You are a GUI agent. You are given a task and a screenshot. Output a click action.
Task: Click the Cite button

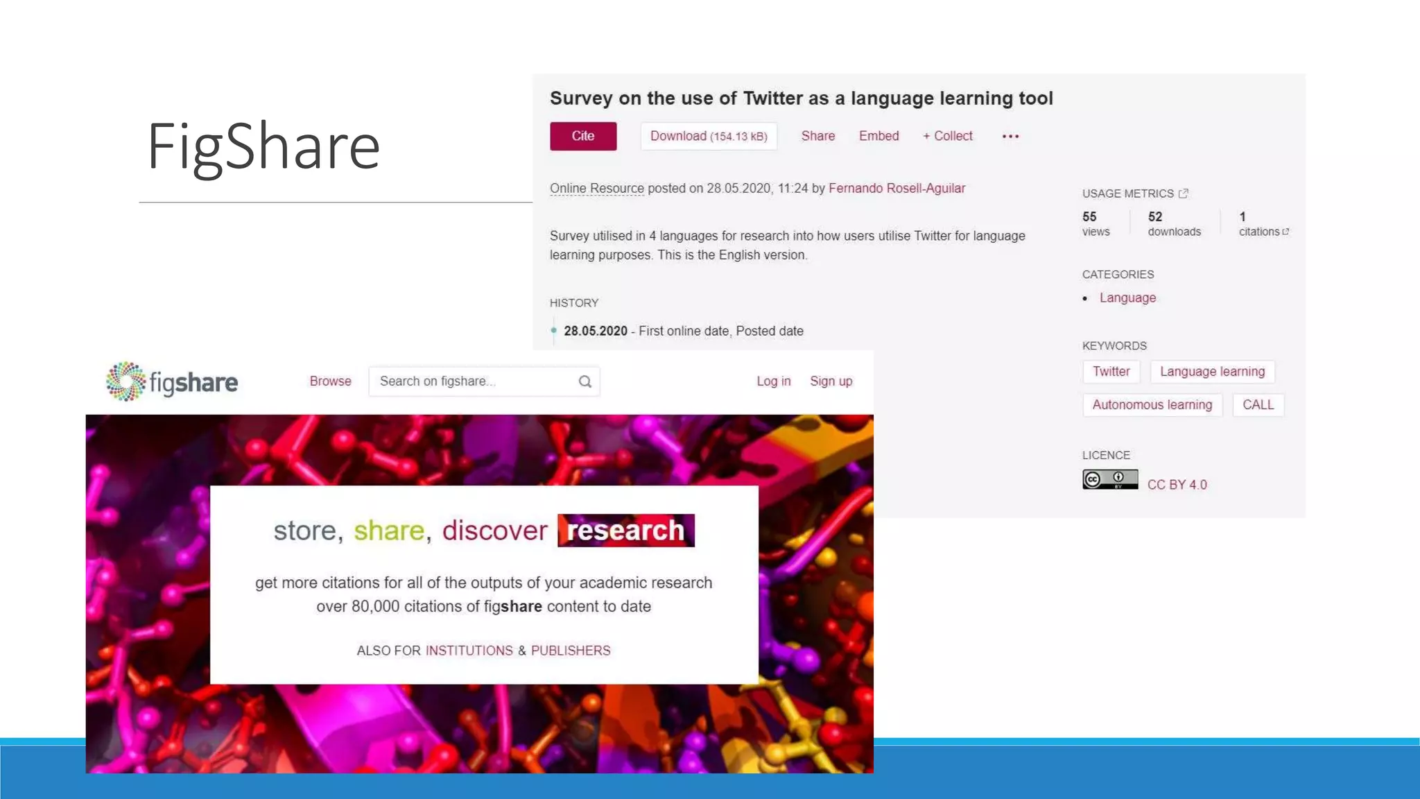coord(583,136)
